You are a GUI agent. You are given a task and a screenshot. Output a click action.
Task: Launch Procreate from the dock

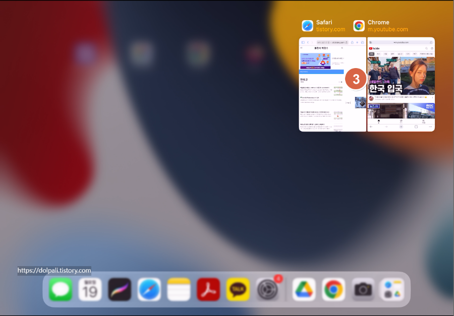pos(120,289)
